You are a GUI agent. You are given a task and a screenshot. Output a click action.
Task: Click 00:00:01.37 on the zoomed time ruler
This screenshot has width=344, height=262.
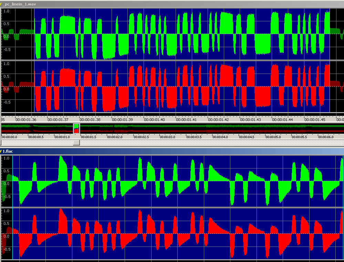(58, 120)
